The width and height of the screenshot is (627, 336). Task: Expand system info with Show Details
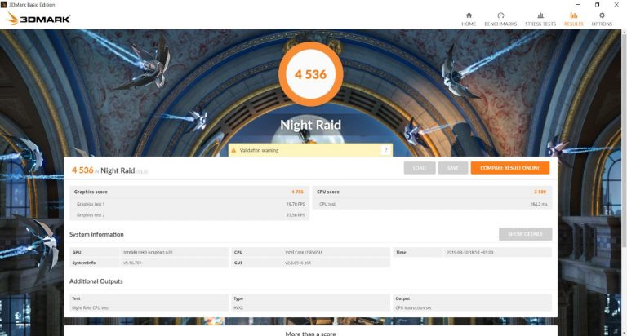coord(525,234)
